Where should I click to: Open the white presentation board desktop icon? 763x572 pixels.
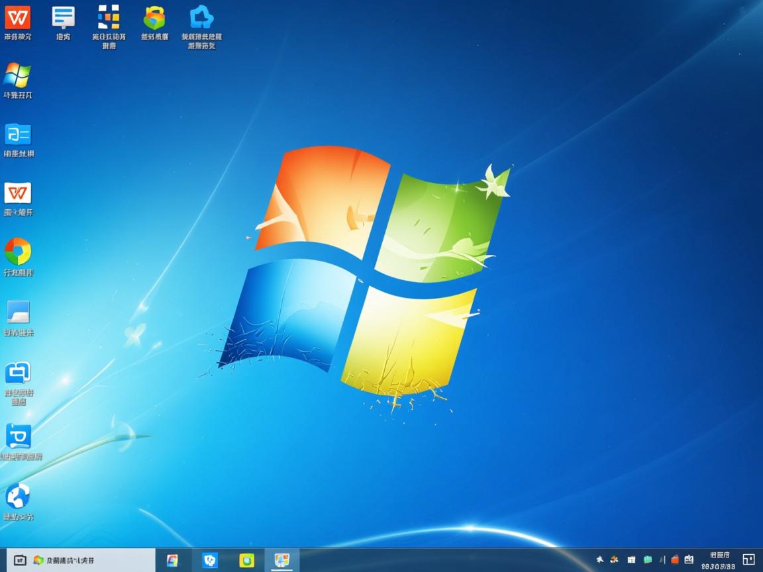click(x=64, y=18)
